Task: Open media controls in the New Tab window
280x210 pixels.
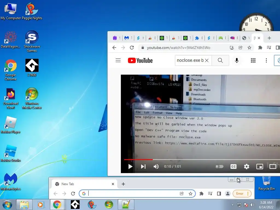Action: pos(210,194)
